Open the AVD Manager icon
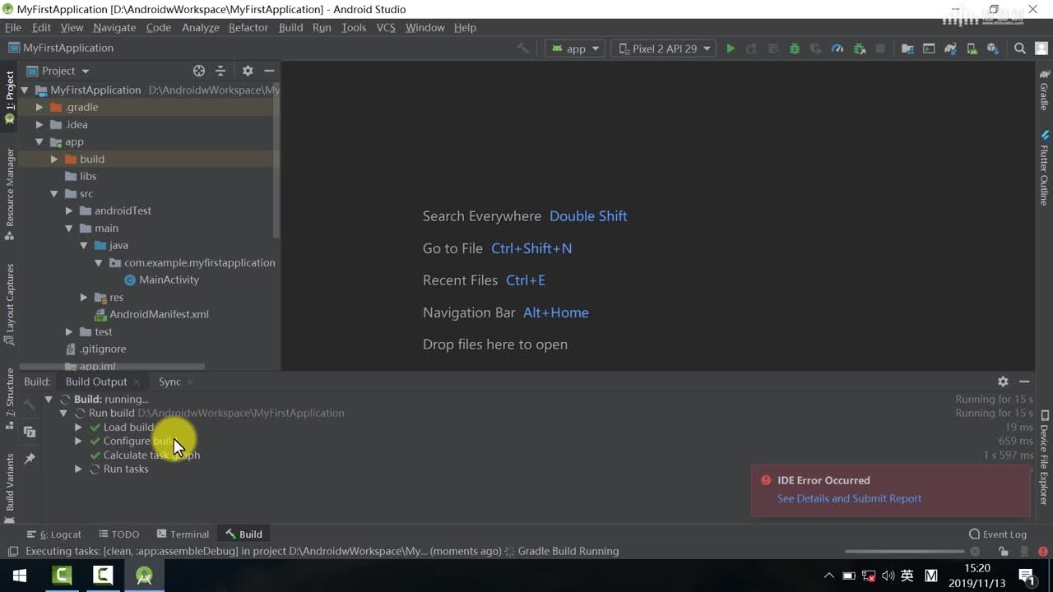This screenshot has width=1053, height=592. point(972,49)
